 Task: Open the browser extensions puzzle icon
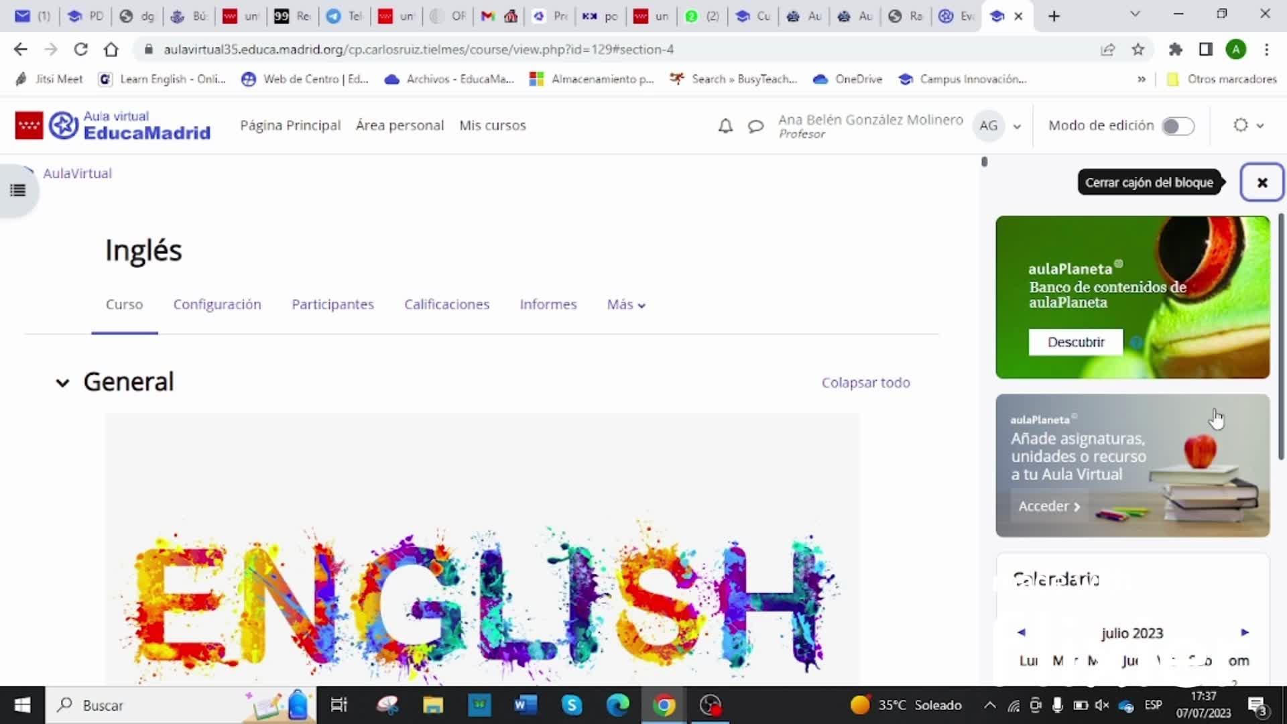(x=1175, y=49)
